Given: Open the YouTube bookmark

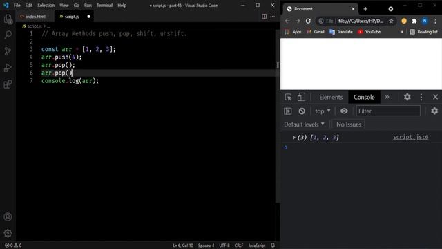Looking at the screenshot, I should click(369, 32).
